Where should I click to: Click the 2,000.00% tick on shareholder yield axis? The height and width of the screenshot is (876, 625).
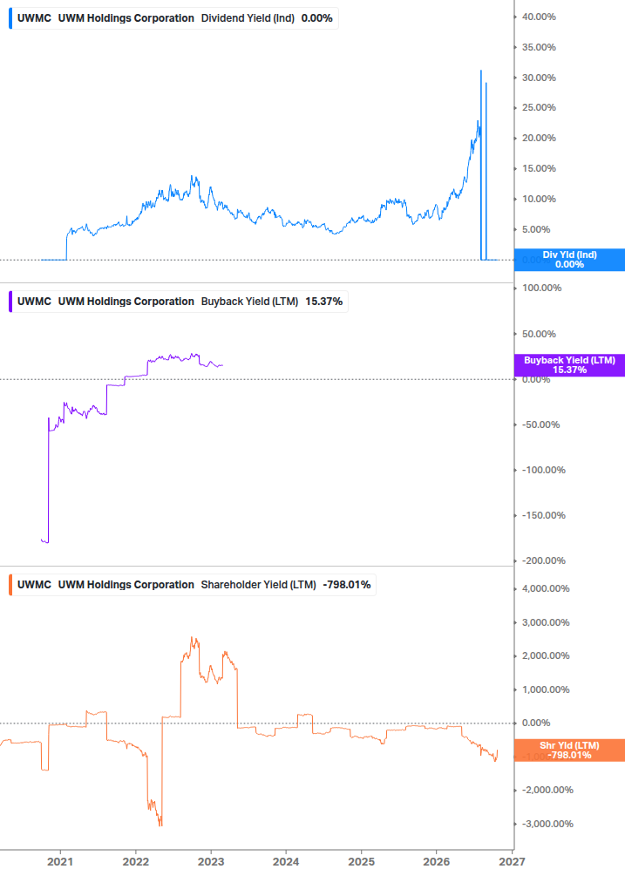[x=546, y=655]
